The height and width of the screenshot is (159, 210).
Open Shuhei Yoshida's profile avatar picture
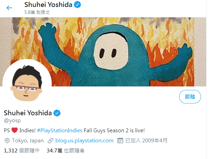tap(27, 83)
